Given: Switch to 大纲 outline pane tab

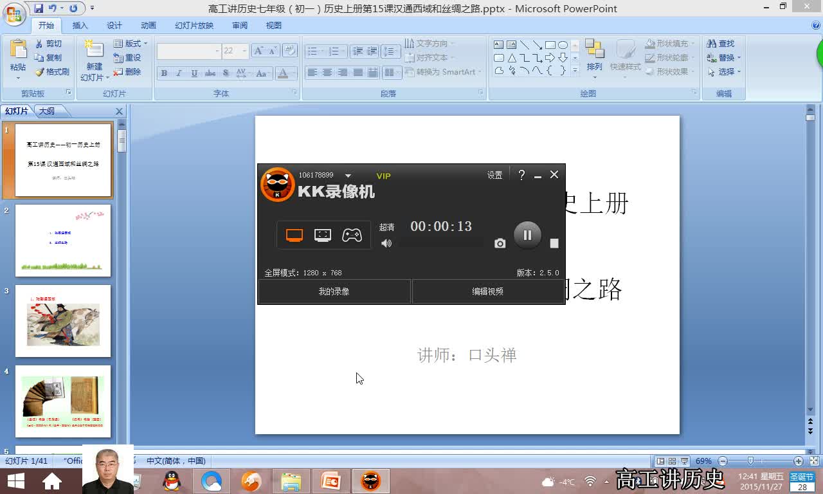Looking at the screenshot, I should 47,111.
